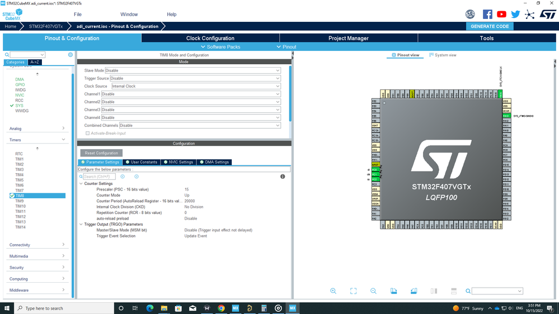
Task: Switch to Clock Configuration tab
Action: point(210,38)
